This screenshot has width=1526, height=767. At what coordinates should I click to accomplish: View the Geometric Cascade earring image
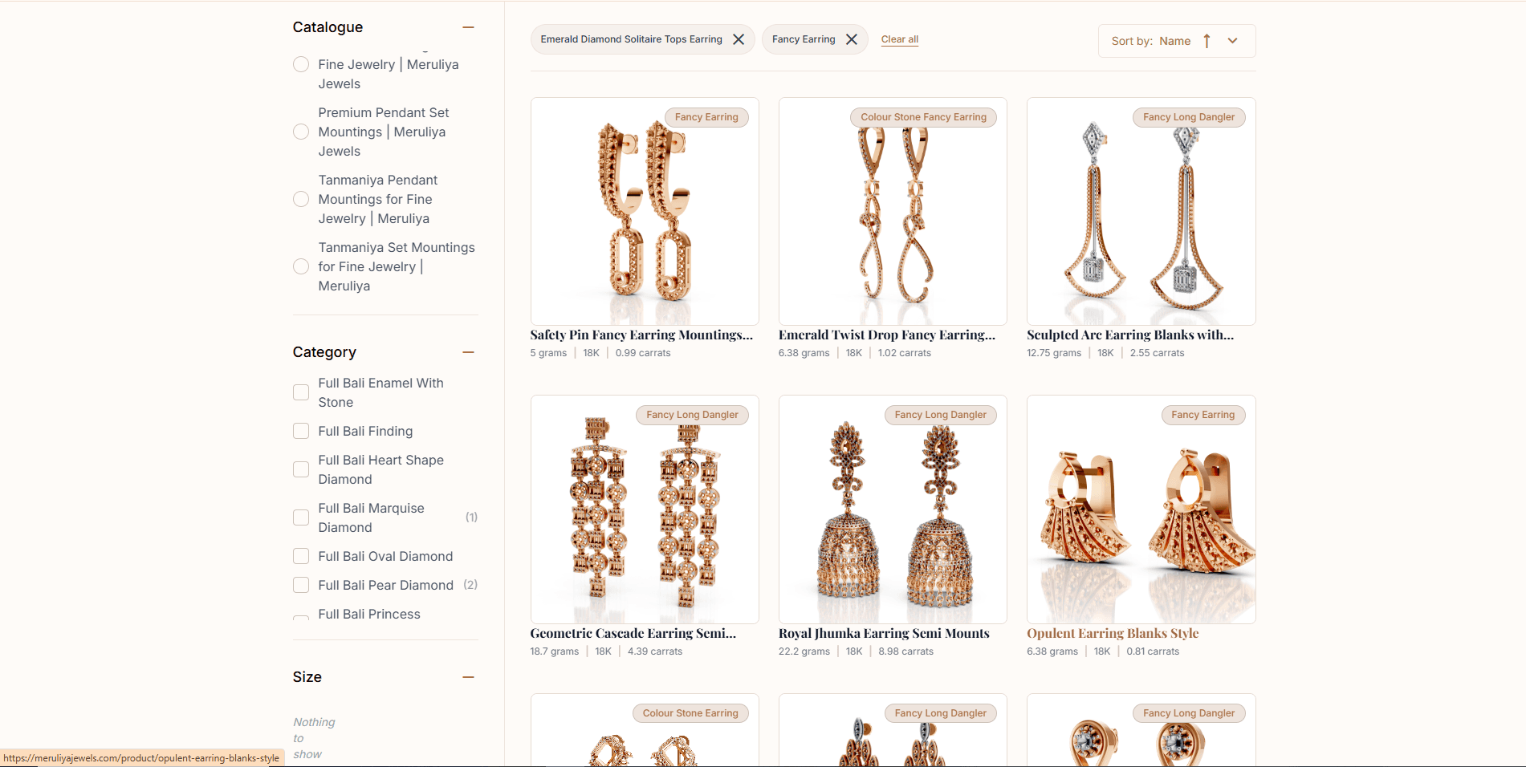tap(645, 509)
